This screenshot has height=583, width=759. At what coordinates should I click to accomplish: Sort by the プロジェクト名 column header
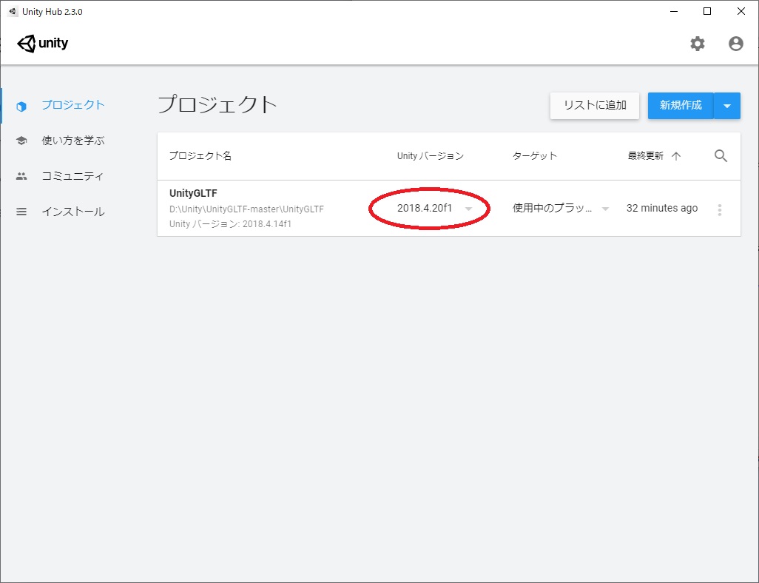point(200,156)
